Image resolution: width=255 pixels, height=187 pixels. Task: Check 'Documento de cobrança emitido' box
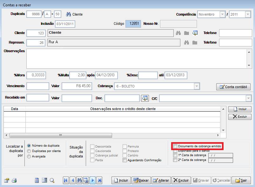click(175, 146)
